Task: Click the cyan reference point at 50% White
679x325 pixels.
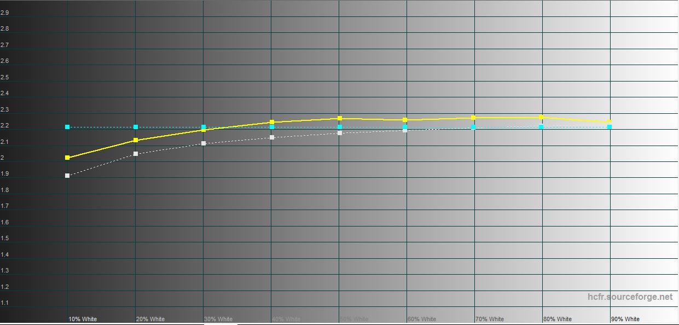Action: pyautogui.click(x=340, y=127)
